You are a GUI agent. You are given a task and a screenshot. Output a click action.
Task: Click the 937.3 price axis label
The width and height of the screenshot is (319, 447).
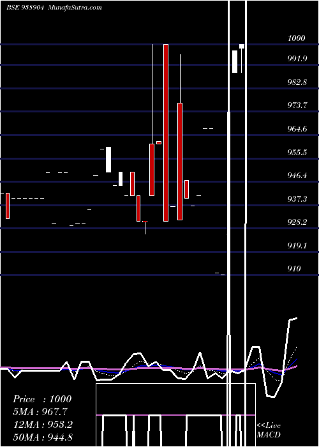tap(297, 199)
